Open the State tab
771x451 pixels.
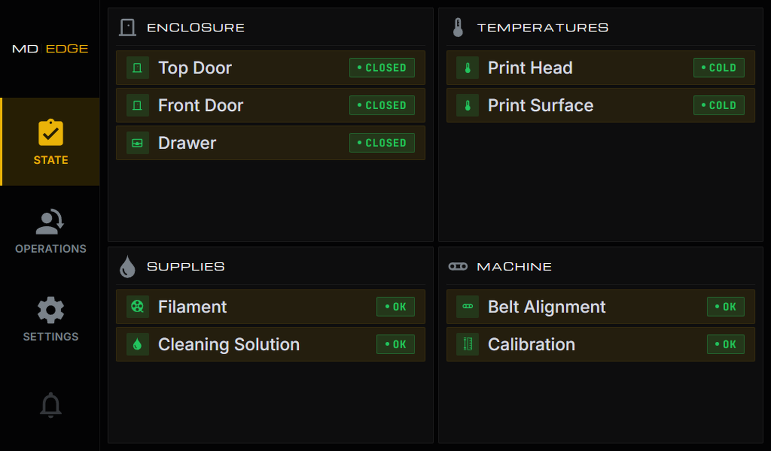51,142
